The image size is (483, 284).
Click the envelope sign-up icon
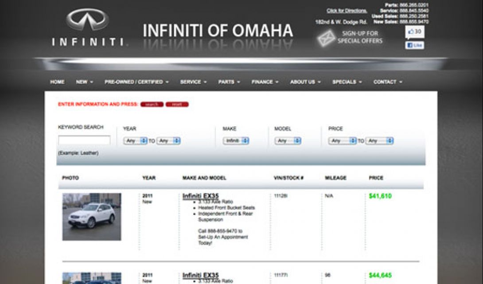tap(326, 38)
